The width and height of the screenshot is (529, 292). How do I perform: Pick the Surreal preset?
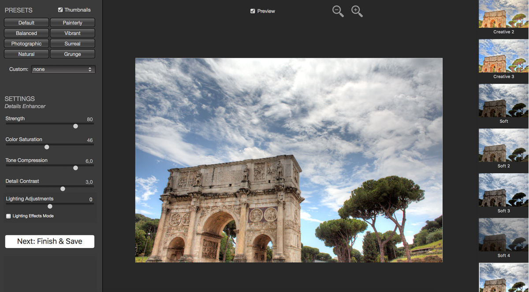tap(72, 44)
